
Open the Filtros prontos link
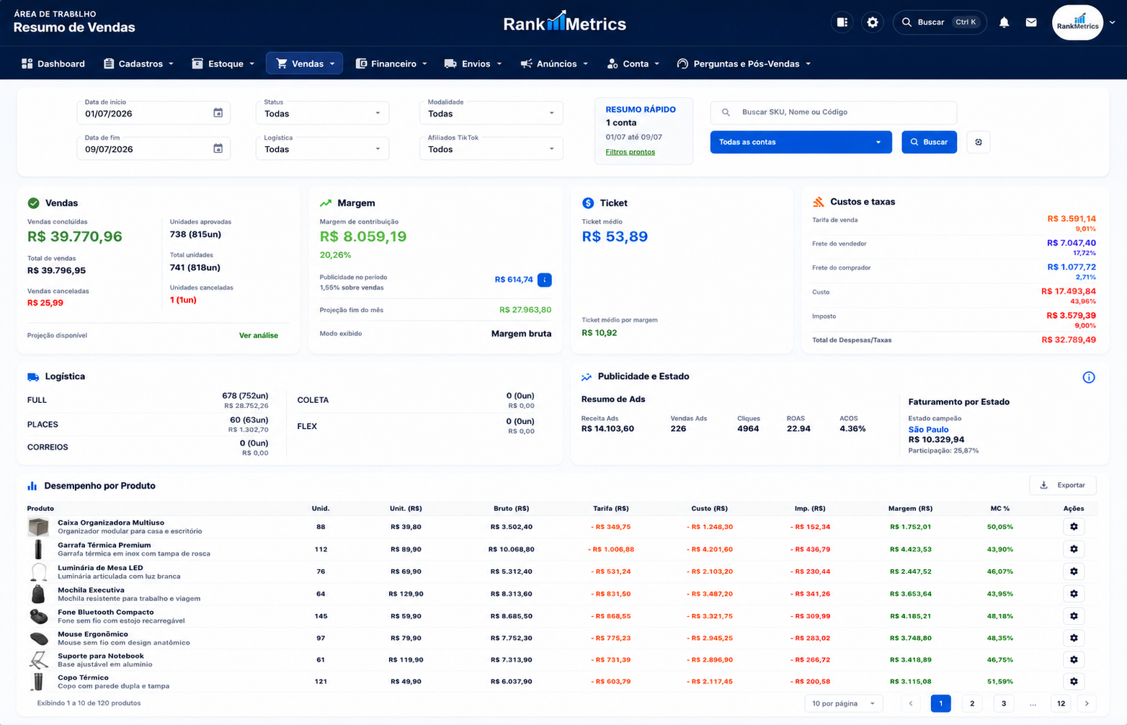(631, 152)
